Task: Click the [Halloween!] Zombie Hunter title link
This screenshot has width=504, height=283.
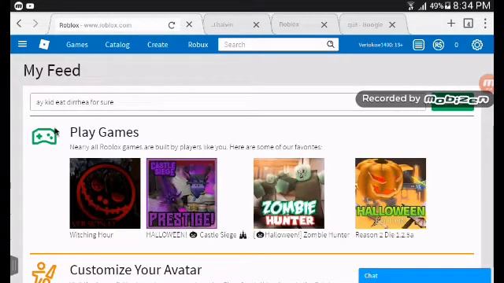Action: click(302, 235)
